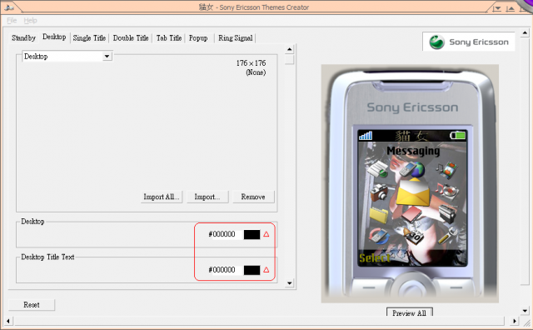
Task: Click the signal strength bars in preview
Action: [x=366, y=136]
